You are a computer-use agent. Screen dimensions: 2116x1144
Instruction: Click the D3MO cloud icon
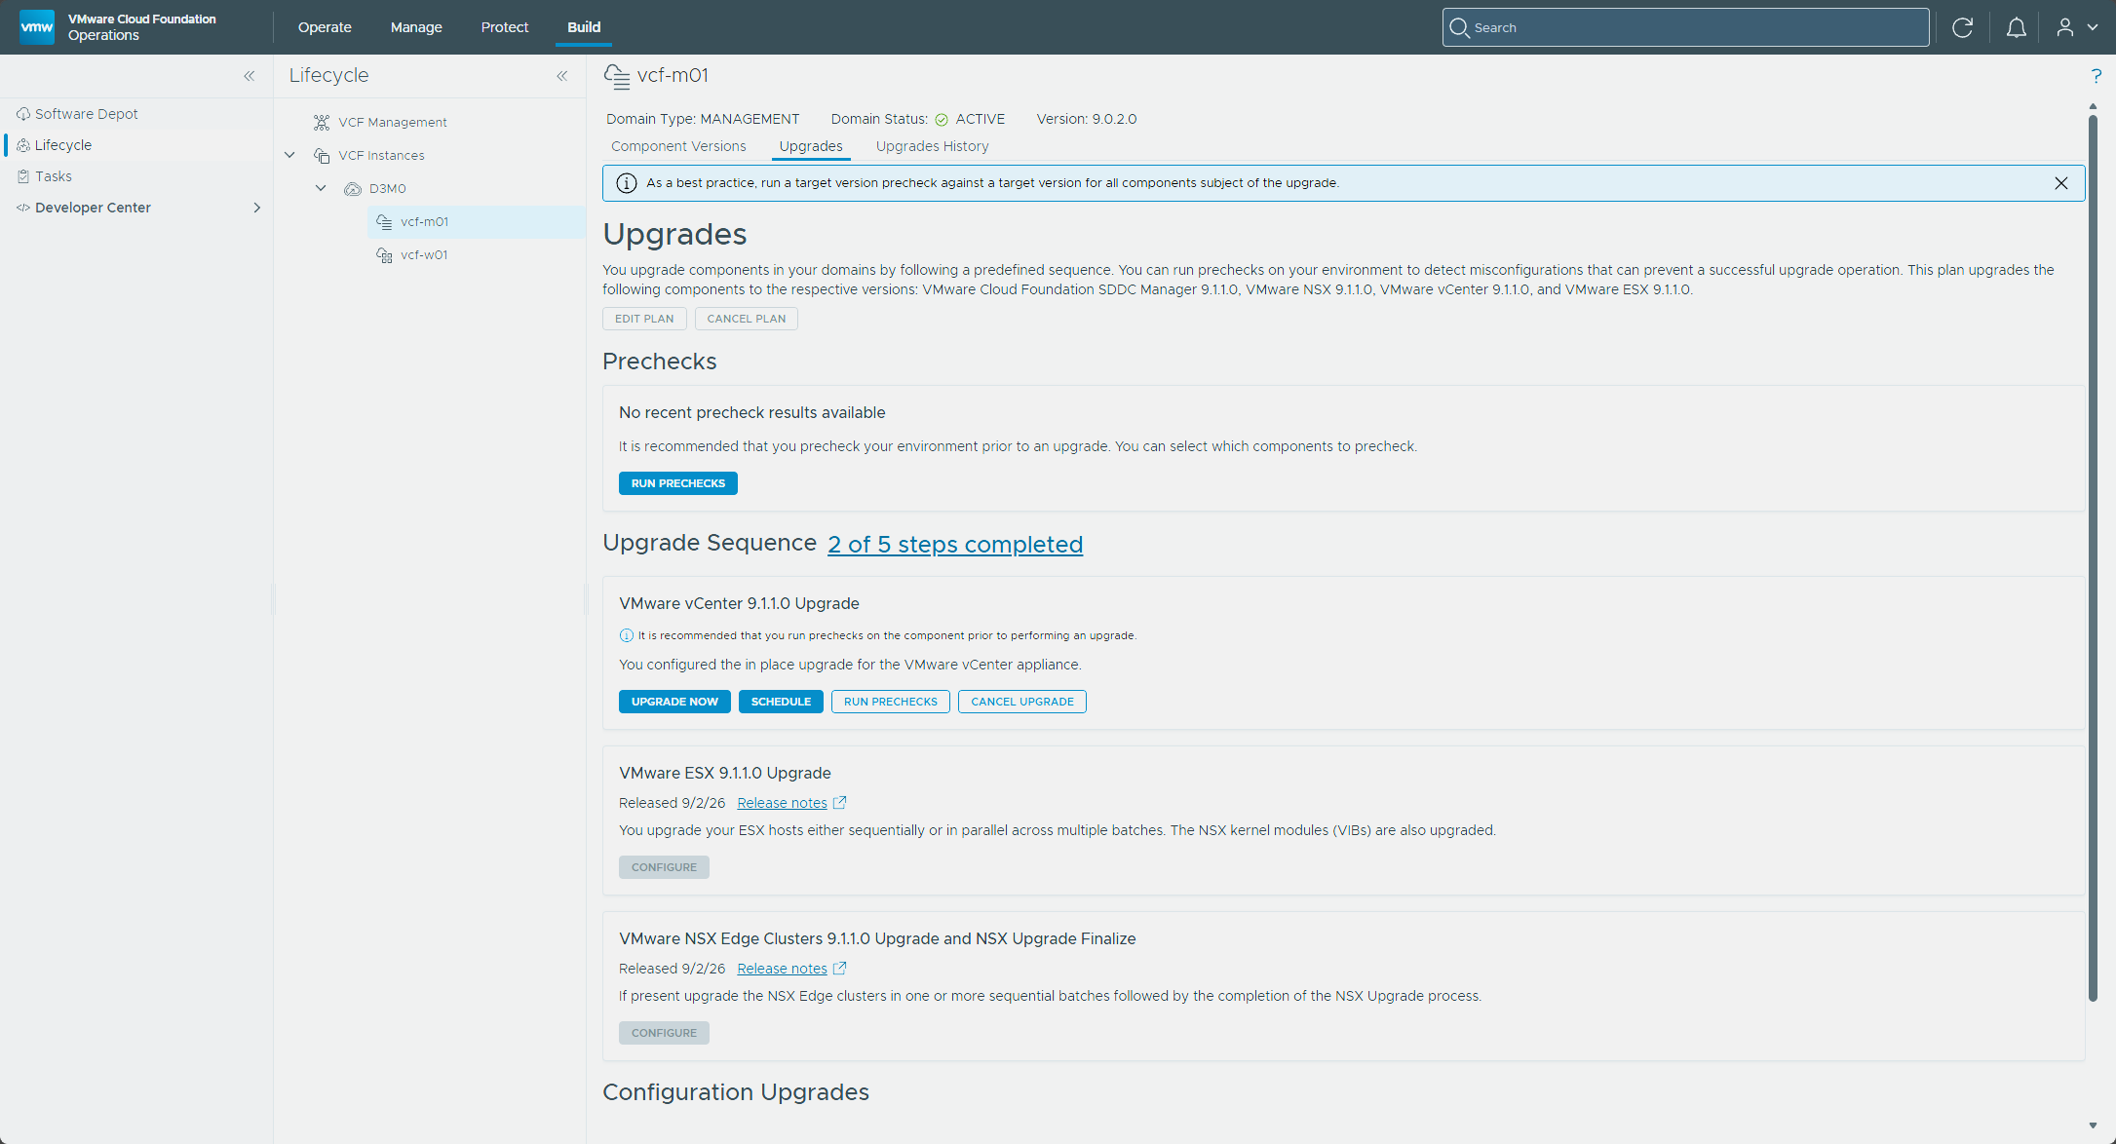click(x=353, y=188)
